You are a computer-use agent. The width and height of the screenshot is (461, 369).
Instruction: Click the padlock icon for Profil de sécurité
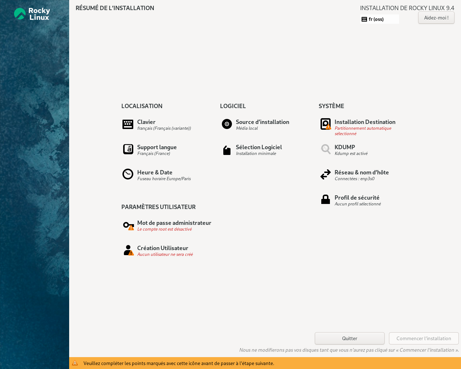point(326,199)
